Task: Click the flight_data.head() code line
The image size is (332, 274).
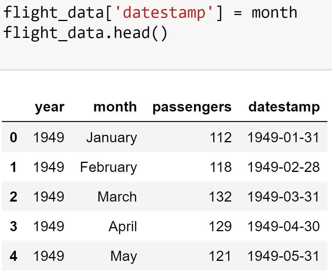Action: [x=85, y=33]
